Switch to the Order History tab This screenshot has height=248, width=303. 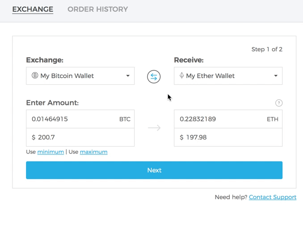97,9
